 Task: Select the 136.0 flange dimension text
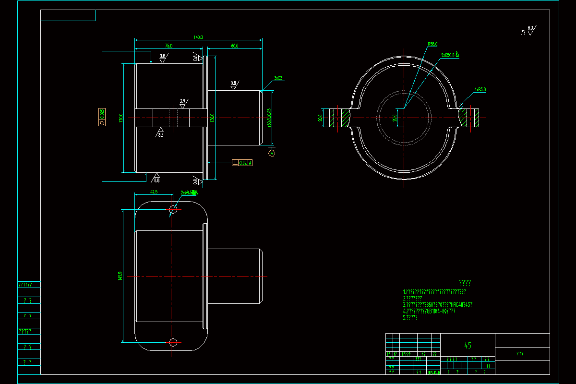coord(212,118)
